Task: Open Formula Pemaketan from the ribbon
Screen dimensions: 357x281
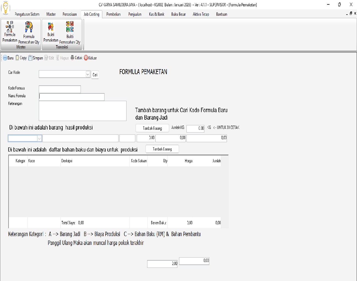Action: tap(10, 32)
